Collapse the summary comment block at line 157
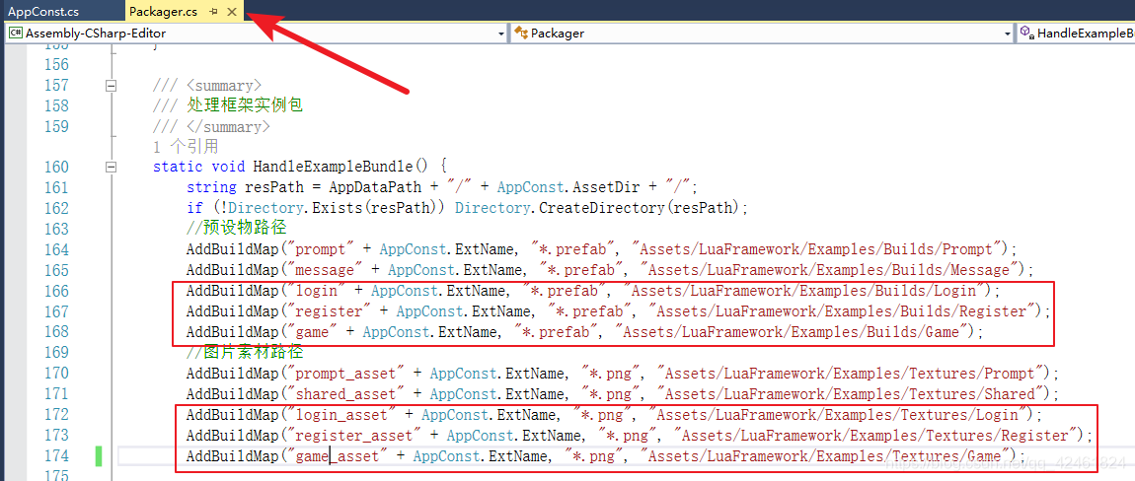 point(111,86)
